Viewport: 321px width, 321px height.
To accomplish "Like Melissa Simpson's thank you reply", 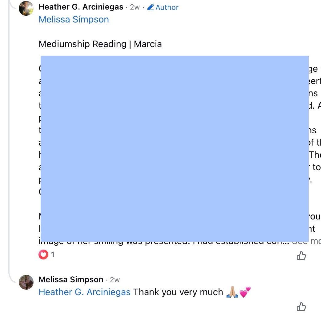I will coord(301,307).
